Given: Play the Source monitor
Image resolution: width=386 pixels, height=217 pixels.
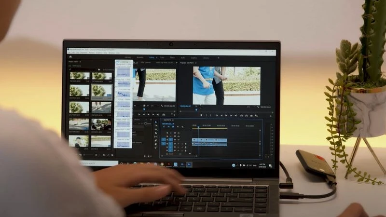Looking at the screenshot, I should (x=148, y=114).
